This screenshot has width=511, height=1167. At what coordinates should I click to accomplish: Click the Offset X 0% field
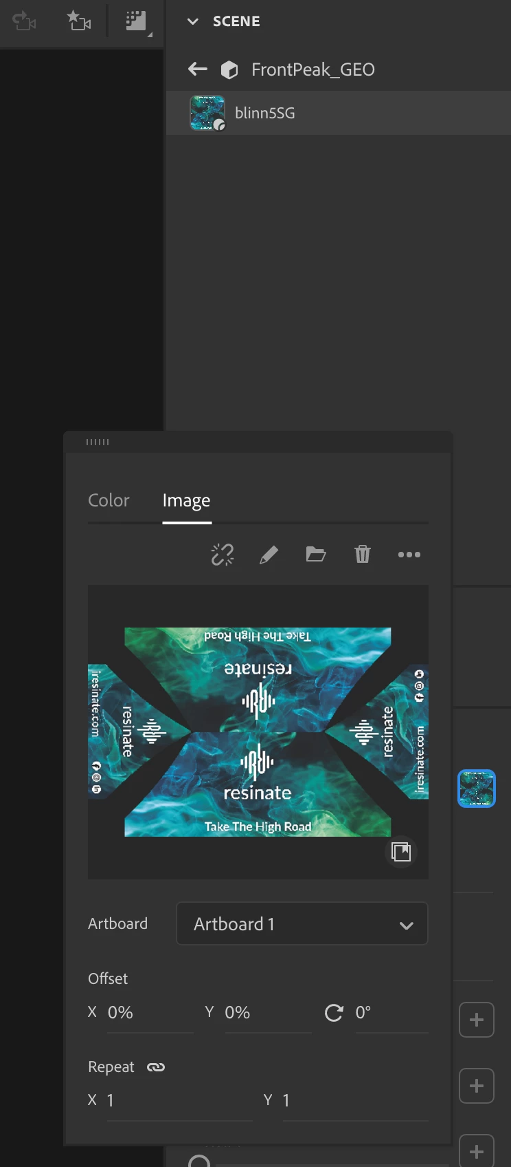(x=150, y=1013)
